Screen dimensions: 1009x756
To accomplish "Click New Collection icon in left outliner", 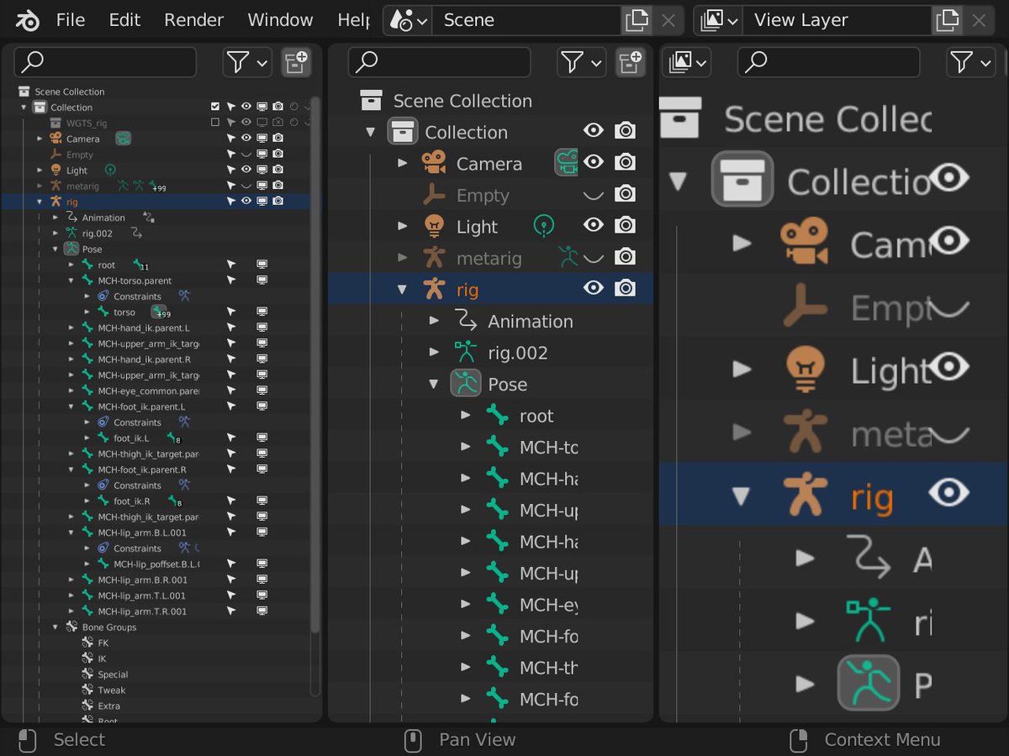I will tap(296, 61).
